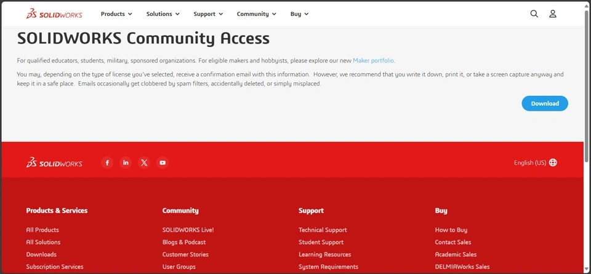Open User Groups link
The width and height of the screenshot is (591, 274).
tap(179, 267)
